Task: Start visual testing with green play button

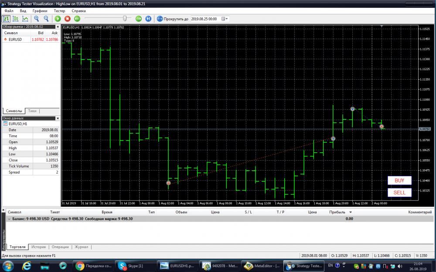Action: point(58,19)
